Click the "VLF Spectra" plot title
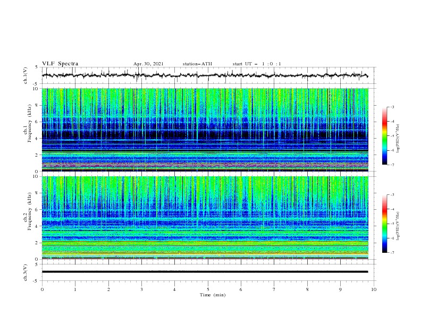Screen dimensions: 421x325 60,64
